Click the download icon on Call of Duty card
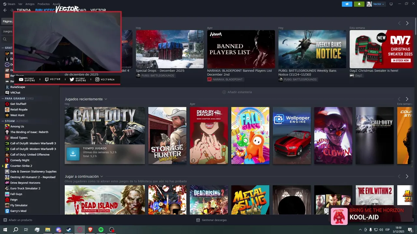Screen dimensions: 417x234 point(73,154)
